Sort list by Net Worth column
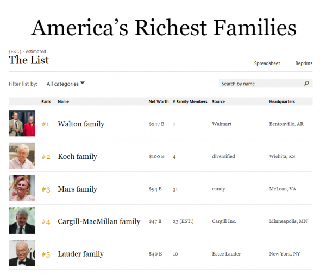This screenshot has height=274, width=326. 159,101
